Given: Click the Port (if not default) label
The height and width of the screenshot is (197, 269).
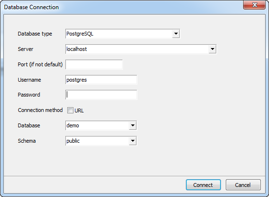Looking at the screenshot, I should pyautogui.click(x=40, y=64).
